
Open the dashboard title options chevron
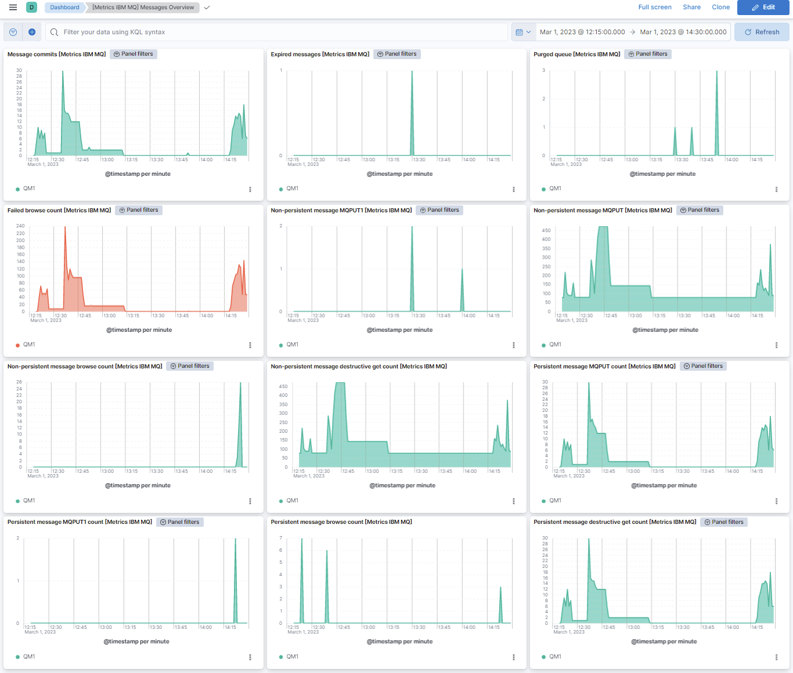coord(206,8)
